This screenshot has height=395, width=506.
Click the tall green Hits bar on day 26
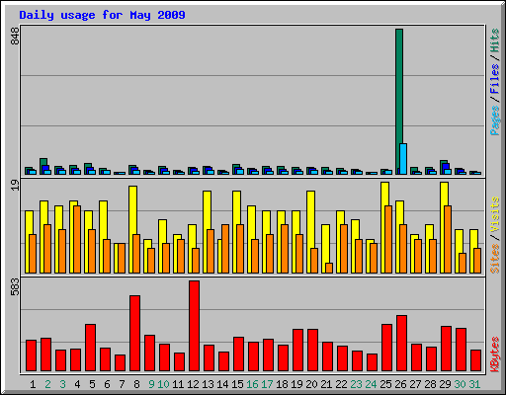[399, 102]
